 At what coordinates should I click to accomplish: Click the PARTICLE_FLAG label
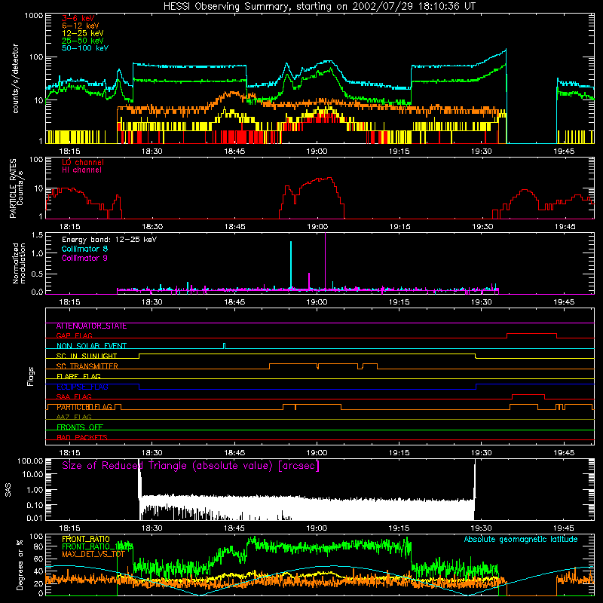pos(84,407)
